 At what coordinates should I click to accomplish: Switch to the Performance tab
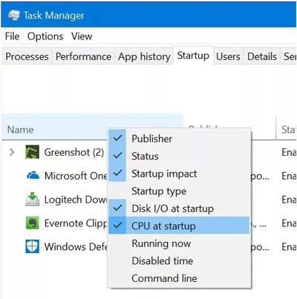[x=83, y=56]
